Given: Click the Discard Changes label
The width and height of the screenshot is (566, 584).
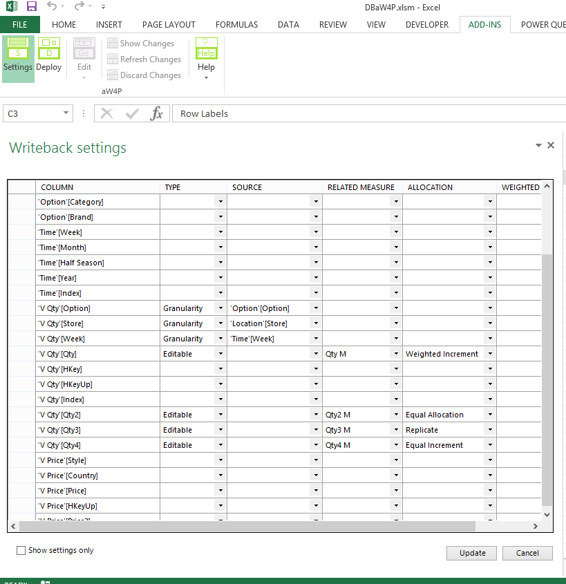Looking at the screenshot, I should (151, 75).
